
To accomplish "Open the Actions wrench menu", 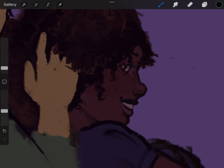I will pyautogui.click(x=24, y=5).
